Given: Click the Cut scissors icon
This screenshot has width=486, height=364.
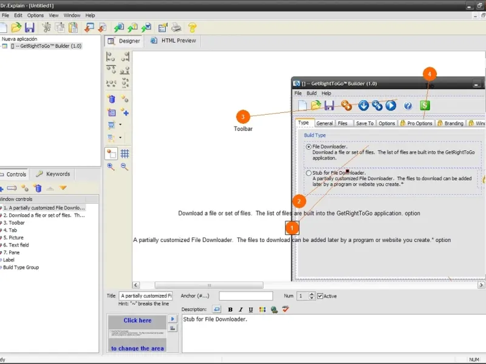Looking at the screenshot, I should [47, 27].
